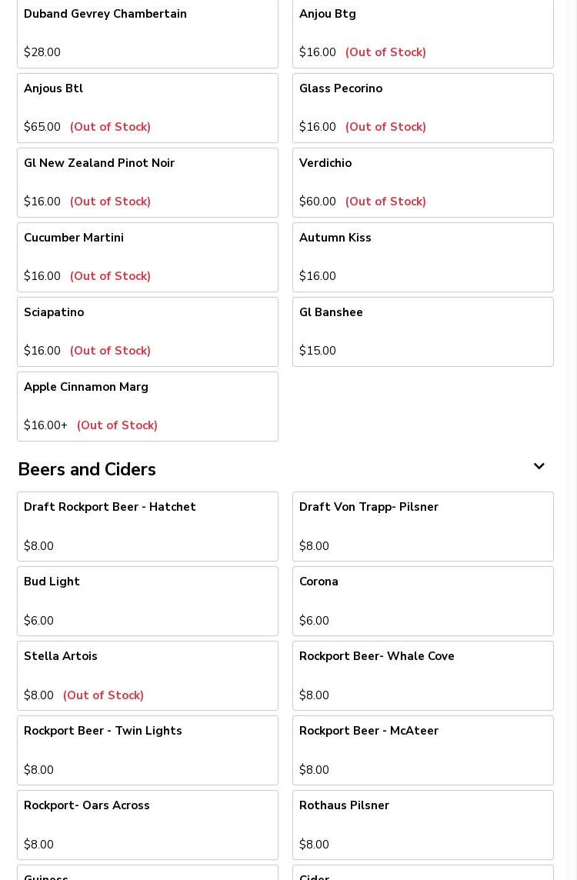This screenshot has width=577, height=880.
Task: Choose the Gl Banshee item
Action: [x=423, y=332]
